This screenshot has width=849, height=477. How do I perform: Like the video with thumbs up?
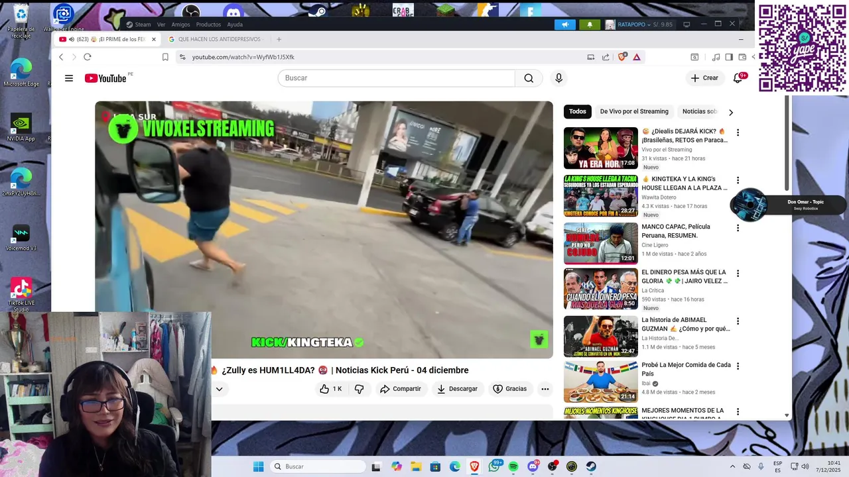point(330,389)
